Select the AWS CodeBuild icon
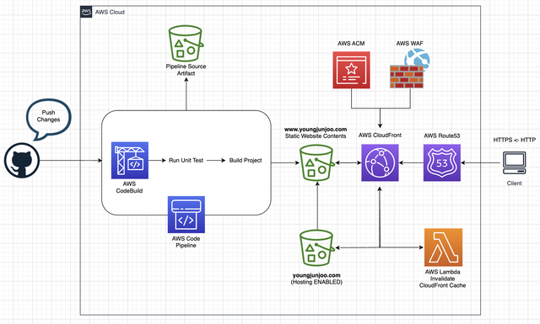The width and height of the screenshot is (540, 324). coord(129,161)
